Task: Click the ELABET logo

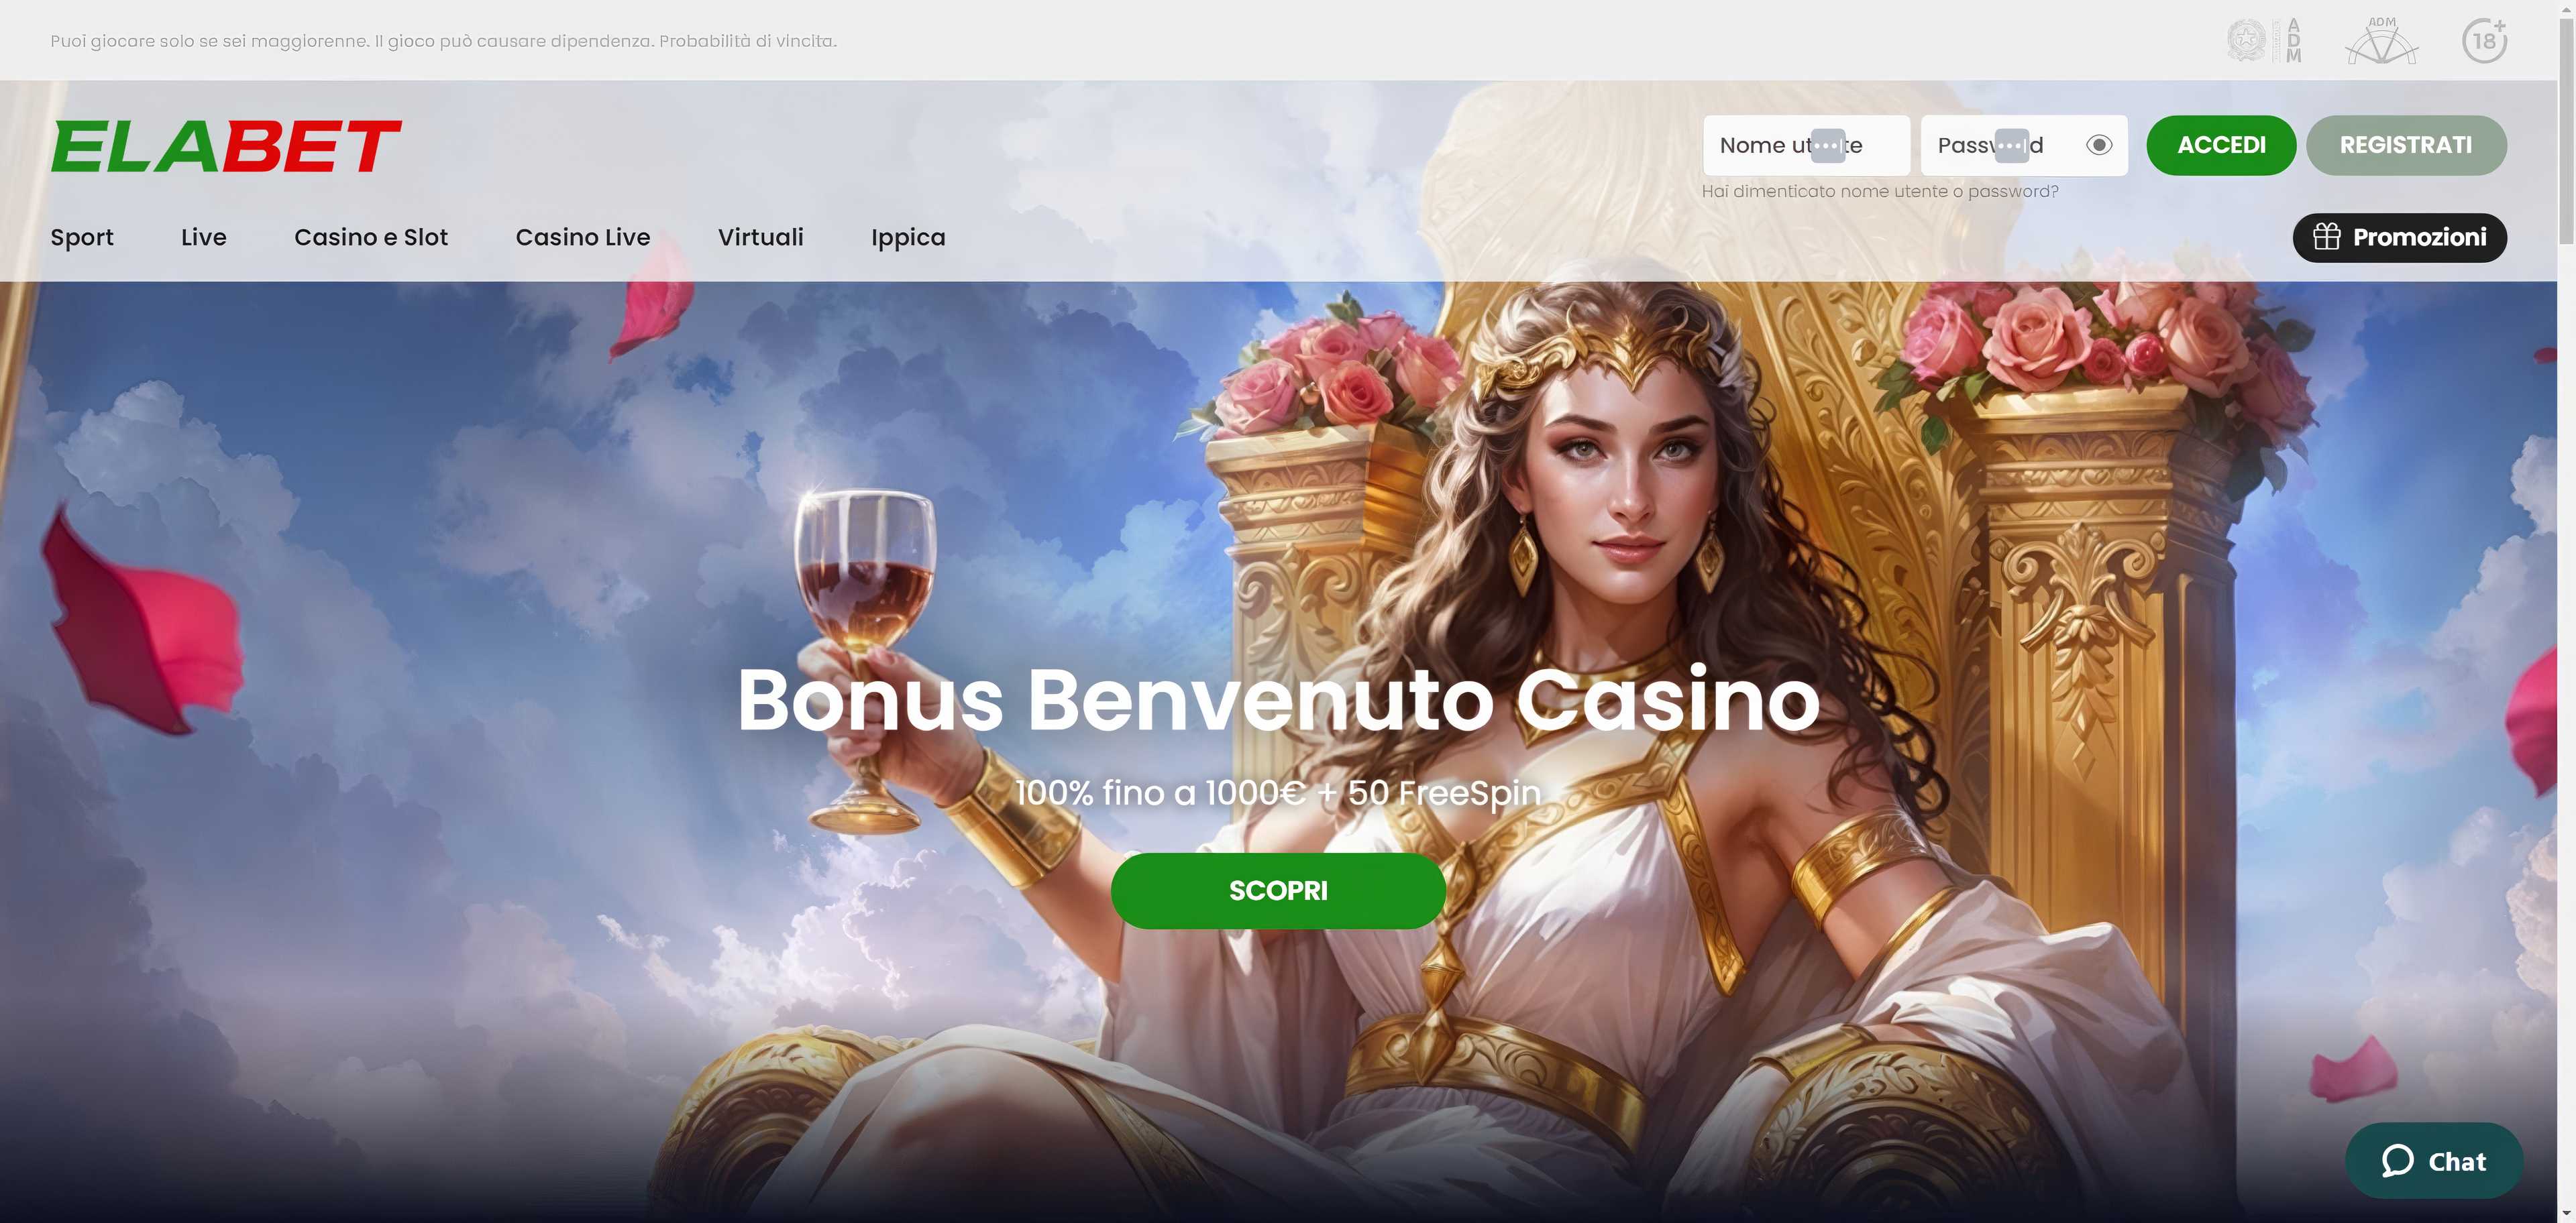Action: click(226, 146)
